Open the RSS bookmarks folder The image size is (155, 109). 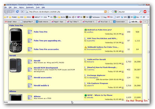click(x=20, y=17)
